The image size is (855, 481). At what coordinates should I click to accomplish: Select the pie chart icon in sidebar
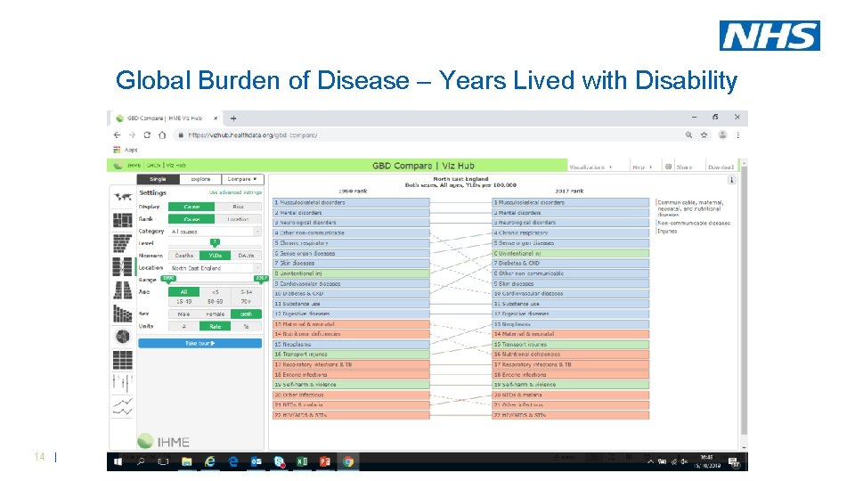pos(123,337)
